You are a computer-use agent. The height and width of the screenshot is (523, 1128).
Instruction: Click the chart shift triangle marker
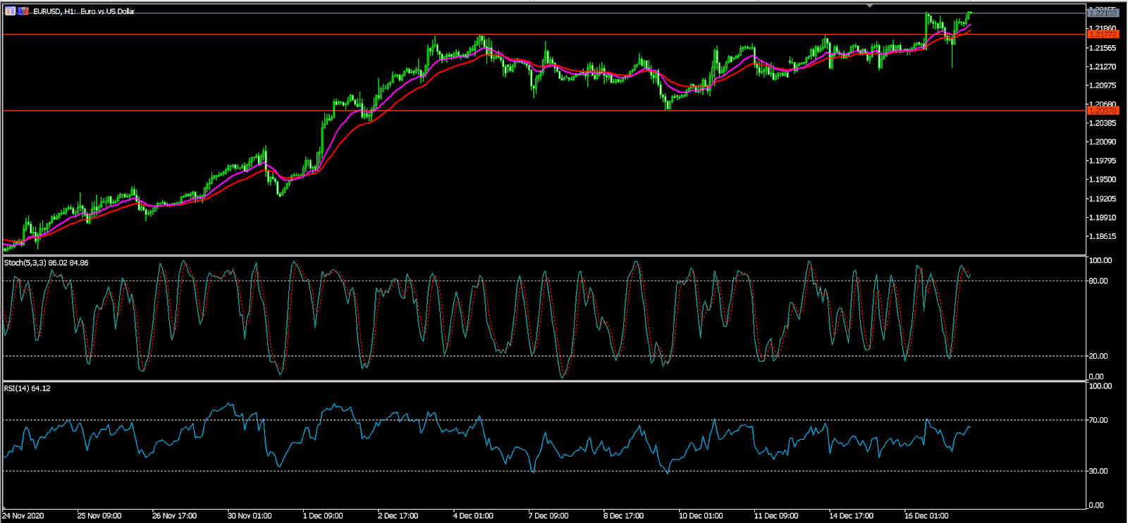coord(870,6)
